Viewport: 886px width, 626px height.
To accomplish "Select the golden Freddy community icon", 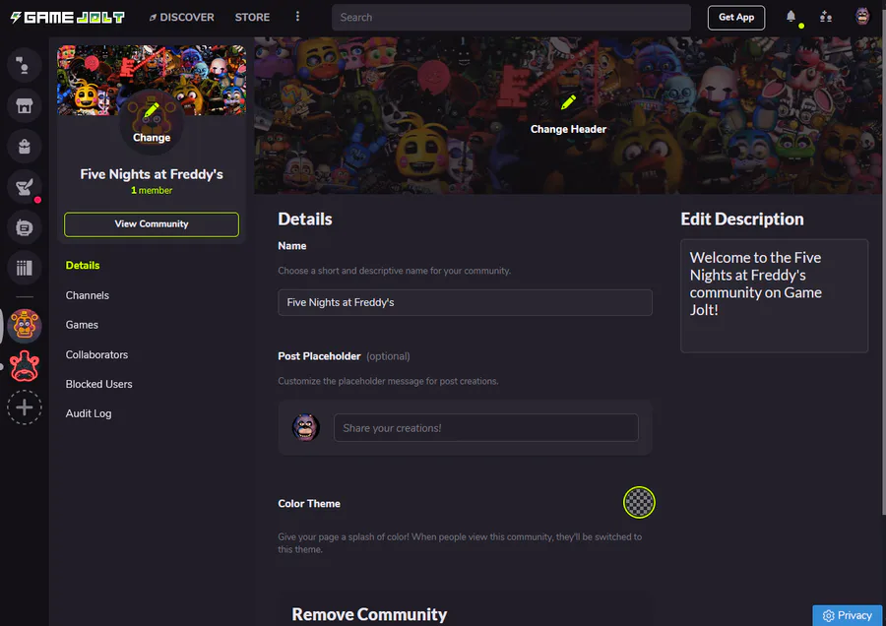I will (x=25, y=326).
